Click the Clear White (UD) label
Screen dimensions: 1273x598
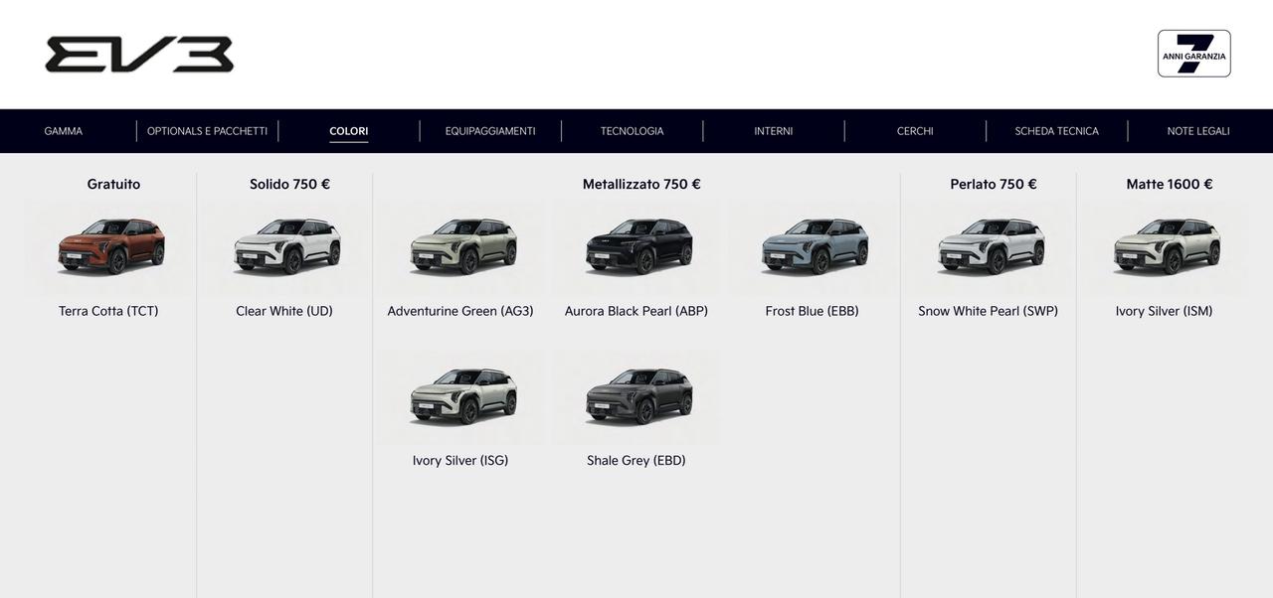(x=284, y=311)
